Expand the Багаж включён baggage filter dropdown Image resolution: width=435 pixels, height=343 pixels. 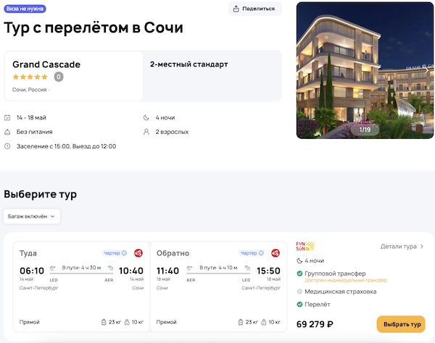[x=32, y=216]
